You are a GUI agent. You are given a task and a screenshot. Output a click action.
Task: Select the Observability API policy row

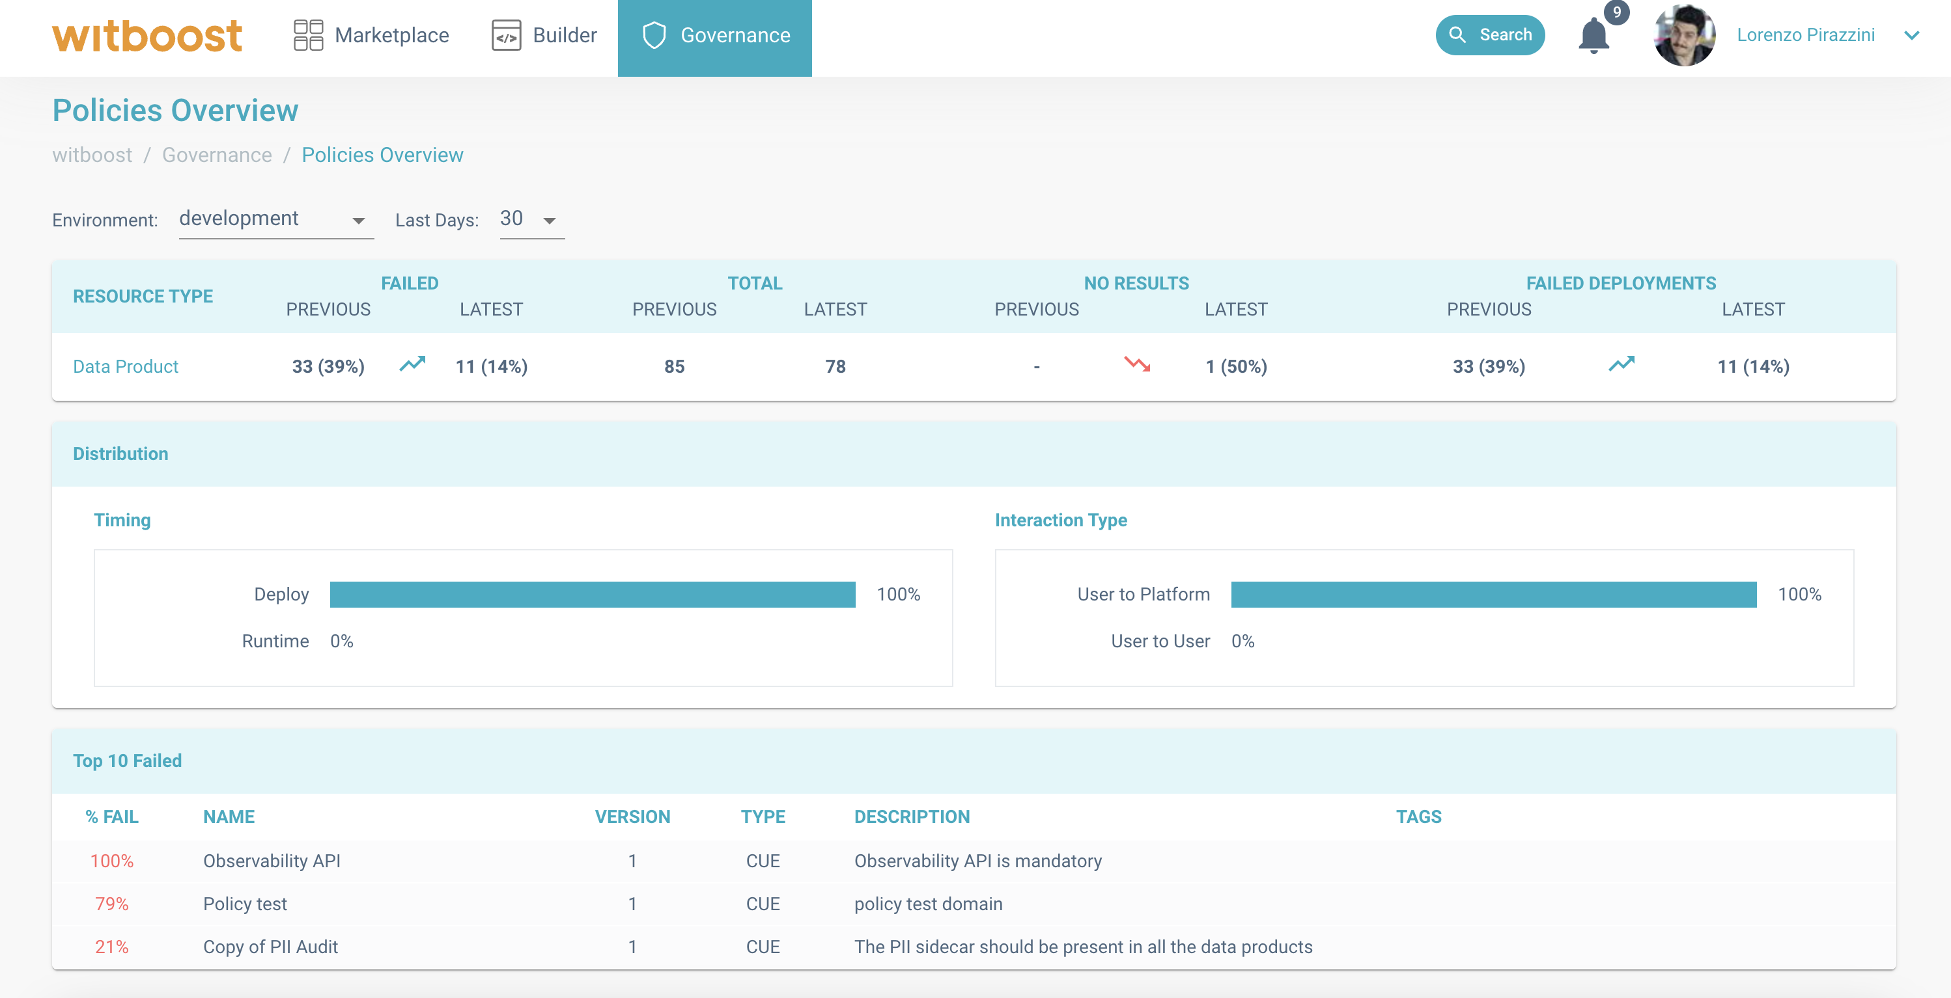coord(271,861)
